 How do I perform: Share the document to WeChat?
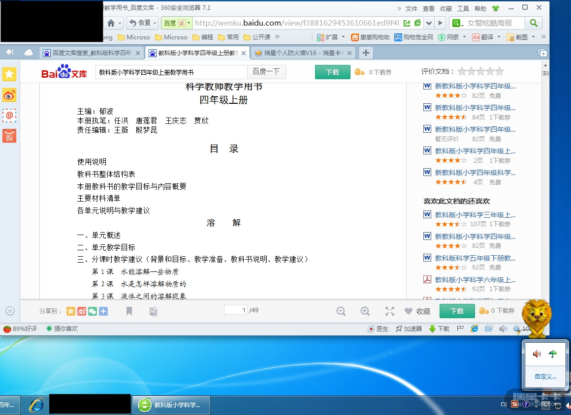[x=93, y=311]
